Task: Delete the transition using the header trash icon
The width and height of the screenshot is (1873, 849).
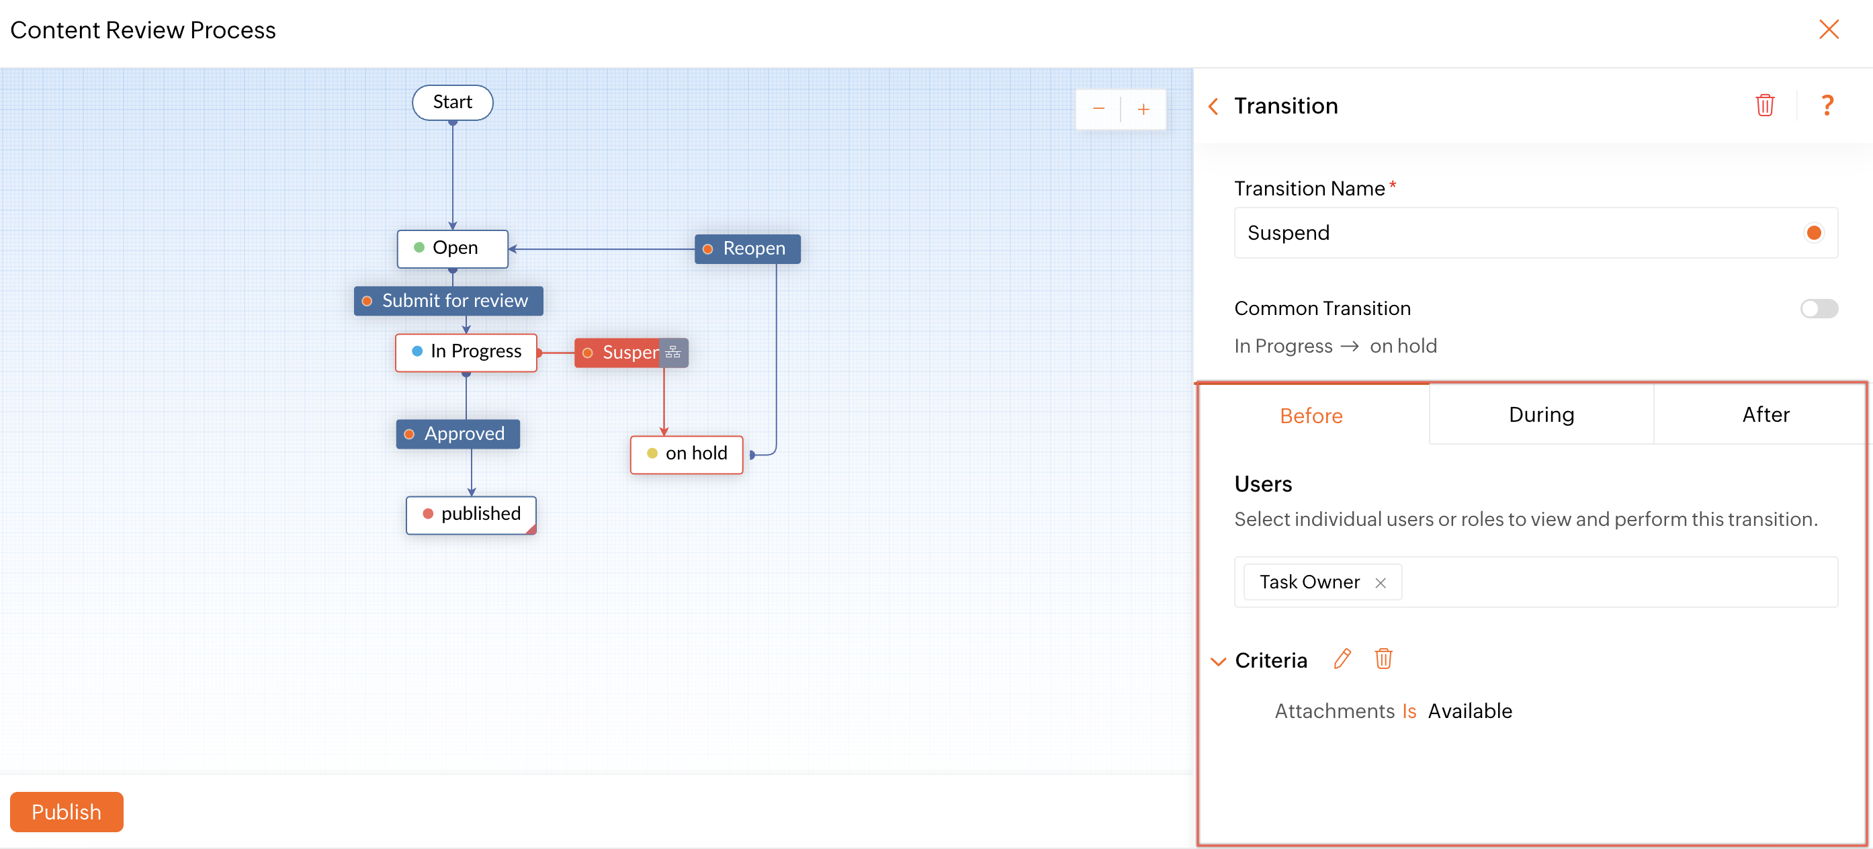Action: click(1764, 105)
